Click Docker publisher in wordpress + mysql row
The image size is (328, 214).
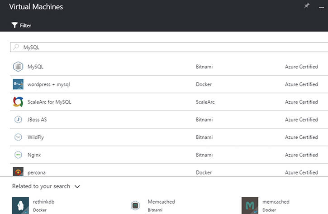click(x=204, y=84)
